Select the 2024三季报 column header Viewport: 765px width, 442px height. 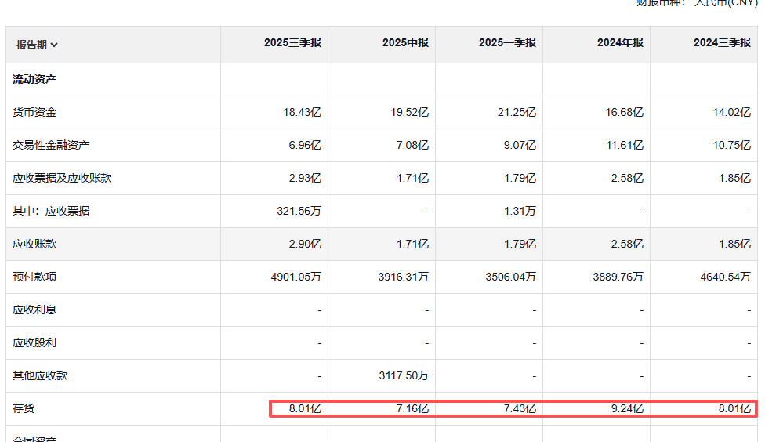(722, 43)
